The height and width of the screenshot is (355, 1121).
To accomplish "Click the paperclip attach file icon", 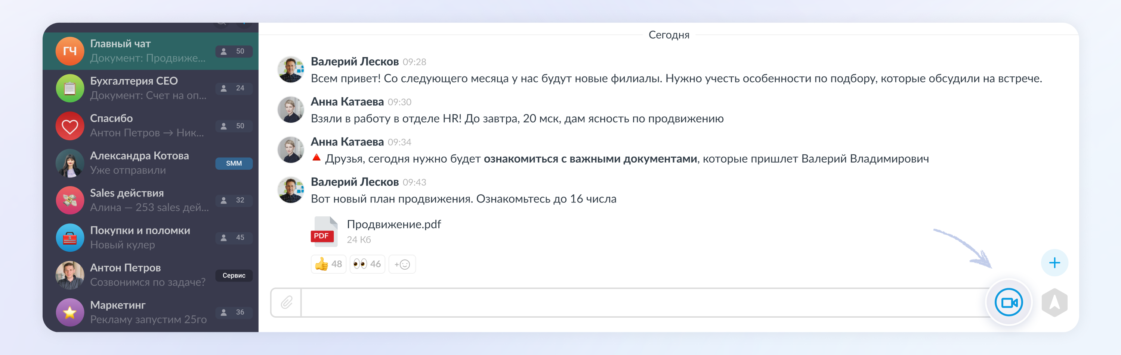I will pyautogui.click(x=286, y=302).
